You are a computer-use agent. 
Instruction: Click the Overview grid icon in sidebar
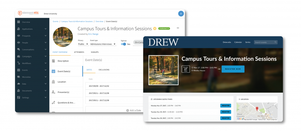click(19, 22)
